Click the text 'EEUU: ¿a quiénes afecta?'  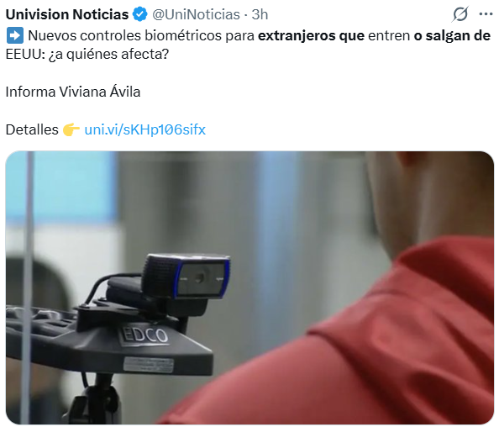87,55
